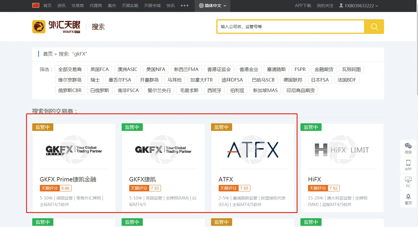
Task: Open the 集市 nav item
Action: (x=112, y=6)
